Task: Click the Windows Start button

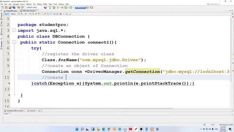Action: pyautogui.click(x=77, y=129)
